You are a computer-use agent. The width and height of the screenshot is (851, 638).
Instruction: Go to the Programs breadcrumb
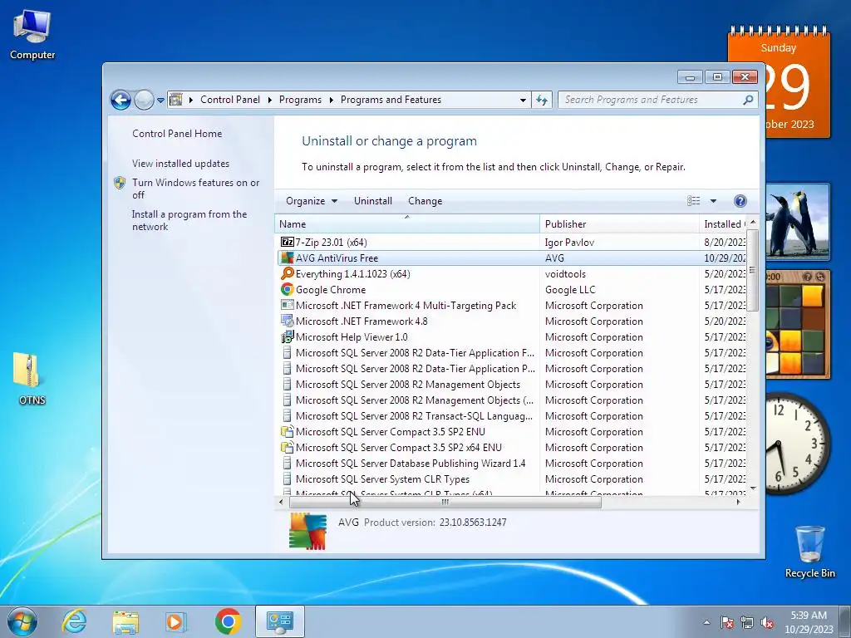click(300, 100)
